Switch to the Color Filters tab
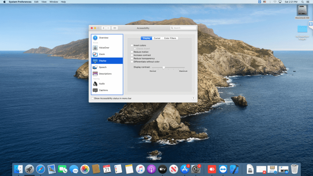This screenshot has width=313, height=176. coord(170,38)
